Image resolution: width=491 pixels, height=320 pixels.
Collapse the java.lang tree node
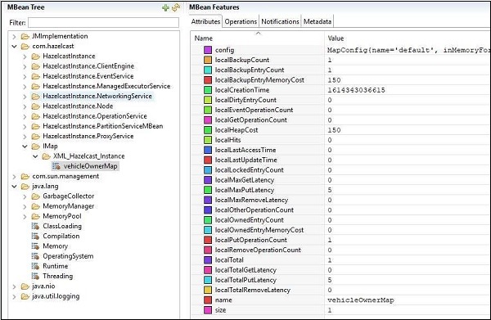14,187
